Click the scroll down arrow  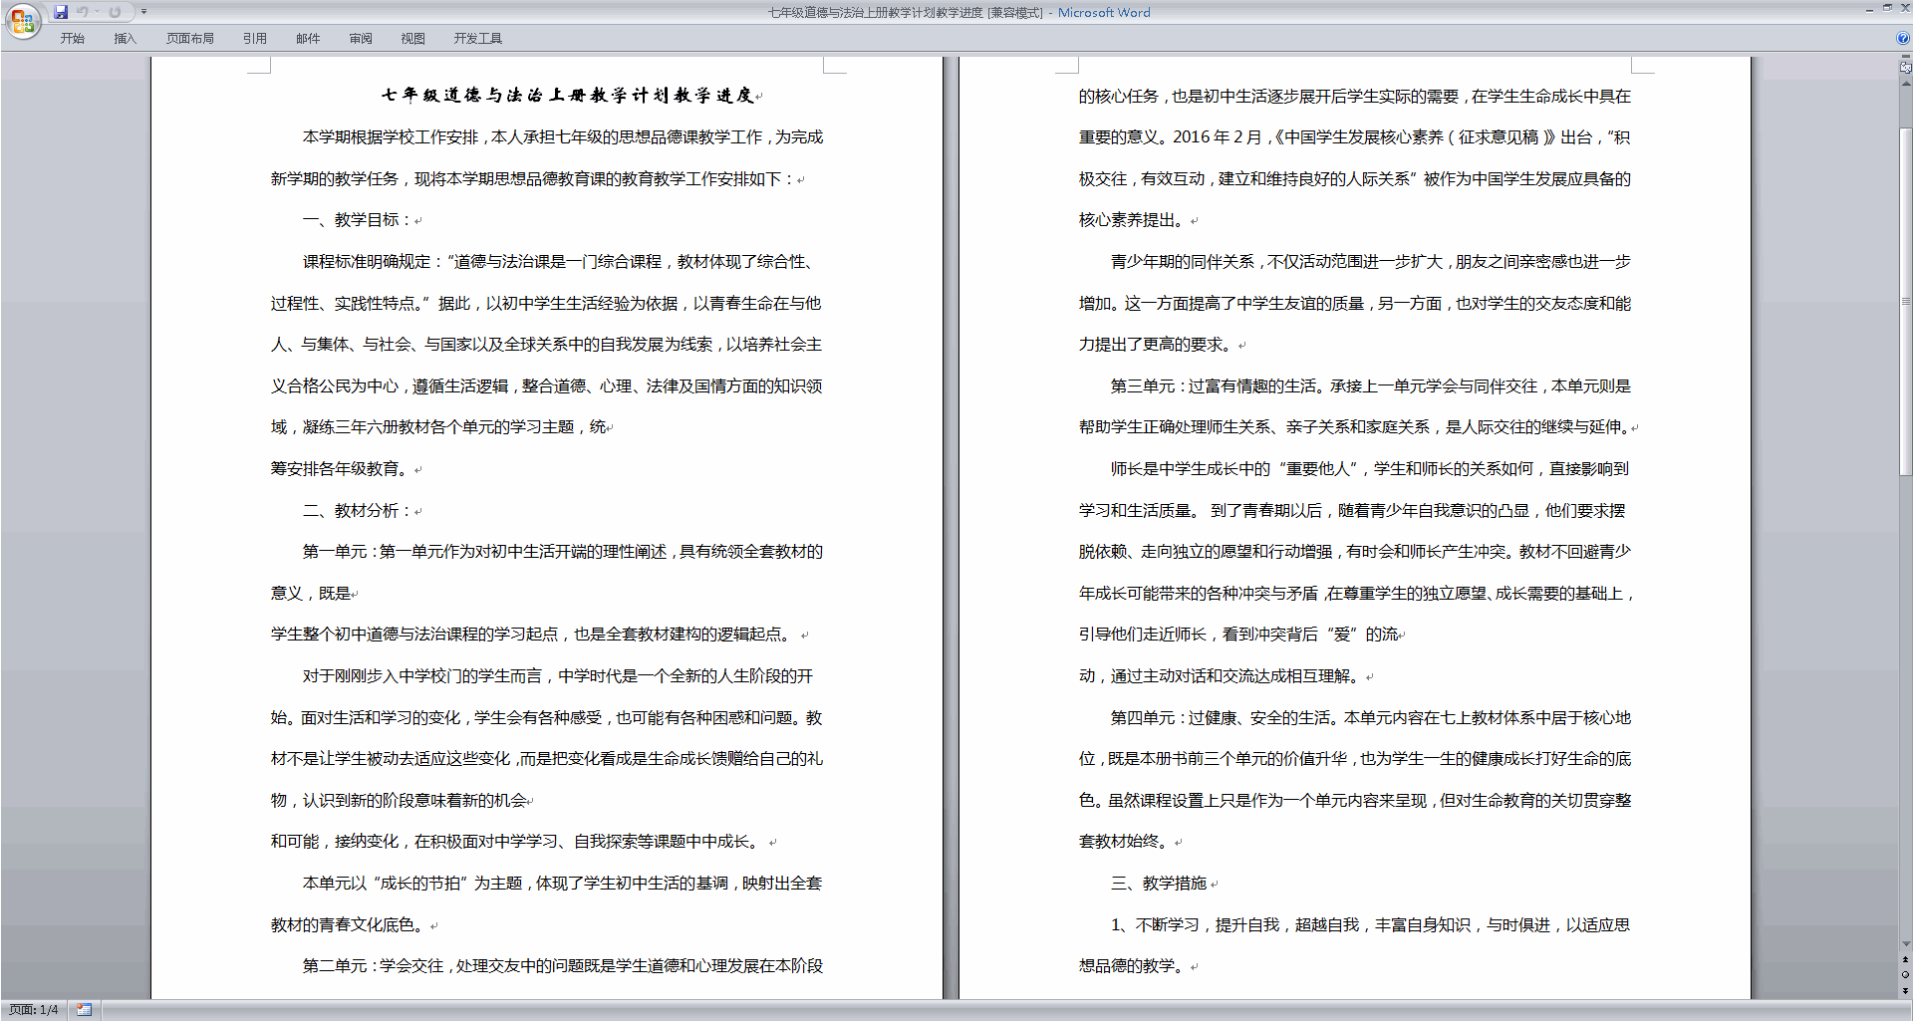[1906, 944]
